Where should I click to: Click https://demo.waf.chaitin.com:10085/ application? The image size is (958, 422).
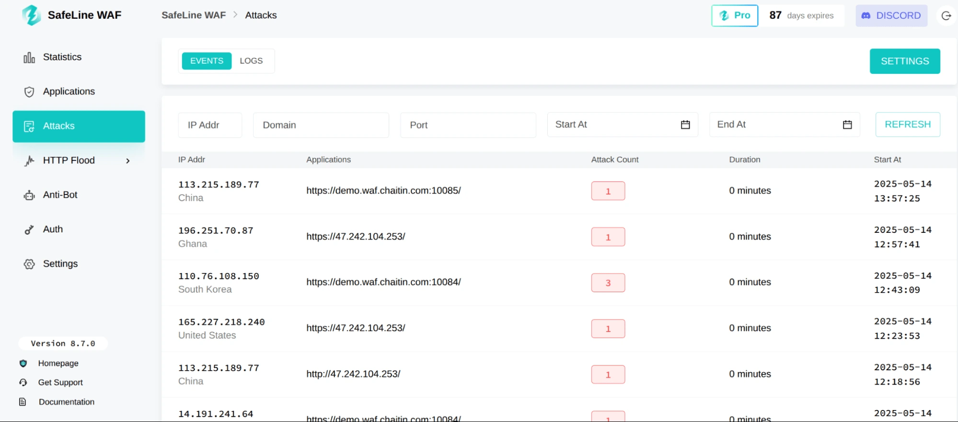383,191
